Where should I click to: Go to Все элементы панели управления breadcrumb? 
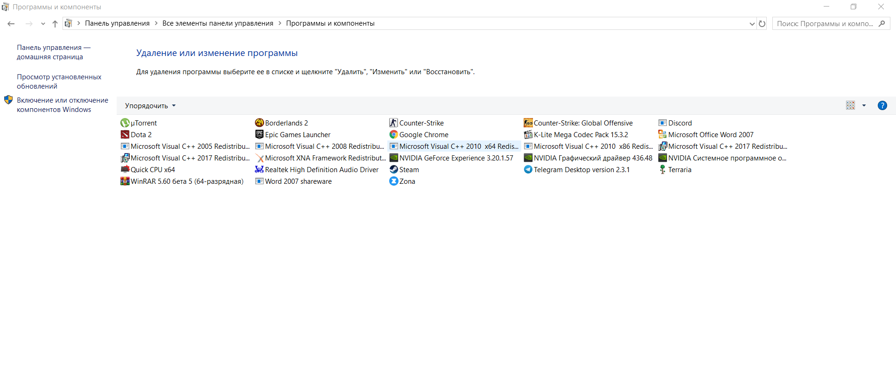218,23
